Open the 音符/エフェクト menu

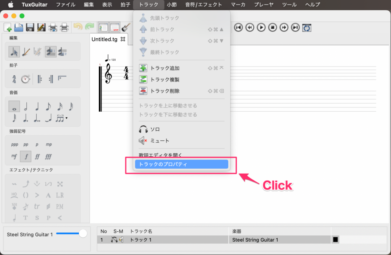(204, 5)
